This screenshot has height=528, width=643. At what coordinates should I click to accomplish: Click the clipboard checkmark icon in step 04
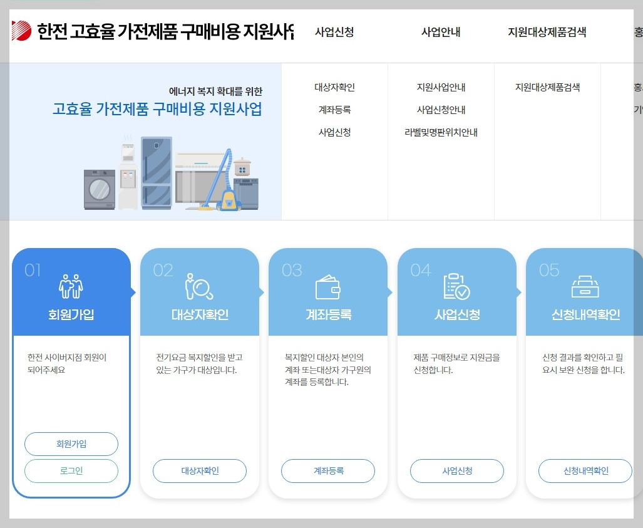point(456,286)
